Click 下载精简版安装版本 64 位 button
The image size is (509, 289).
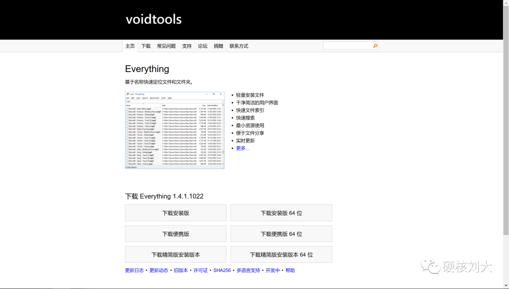(281, 254)
